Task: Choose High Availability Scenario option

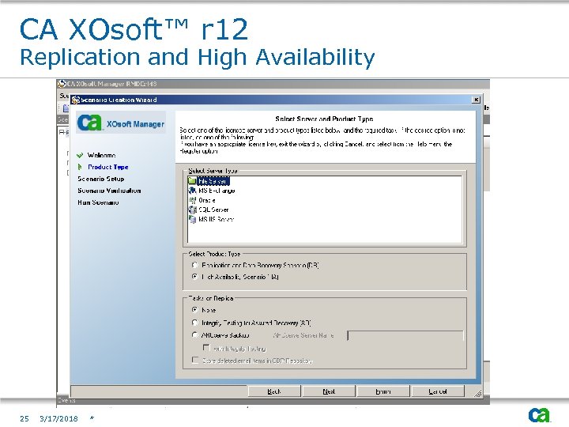Action: (195, 277)
